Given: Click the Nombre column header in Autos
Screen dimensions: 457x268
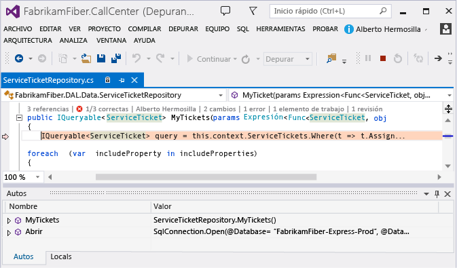Looking at the screenshot, I should (78, 206).
